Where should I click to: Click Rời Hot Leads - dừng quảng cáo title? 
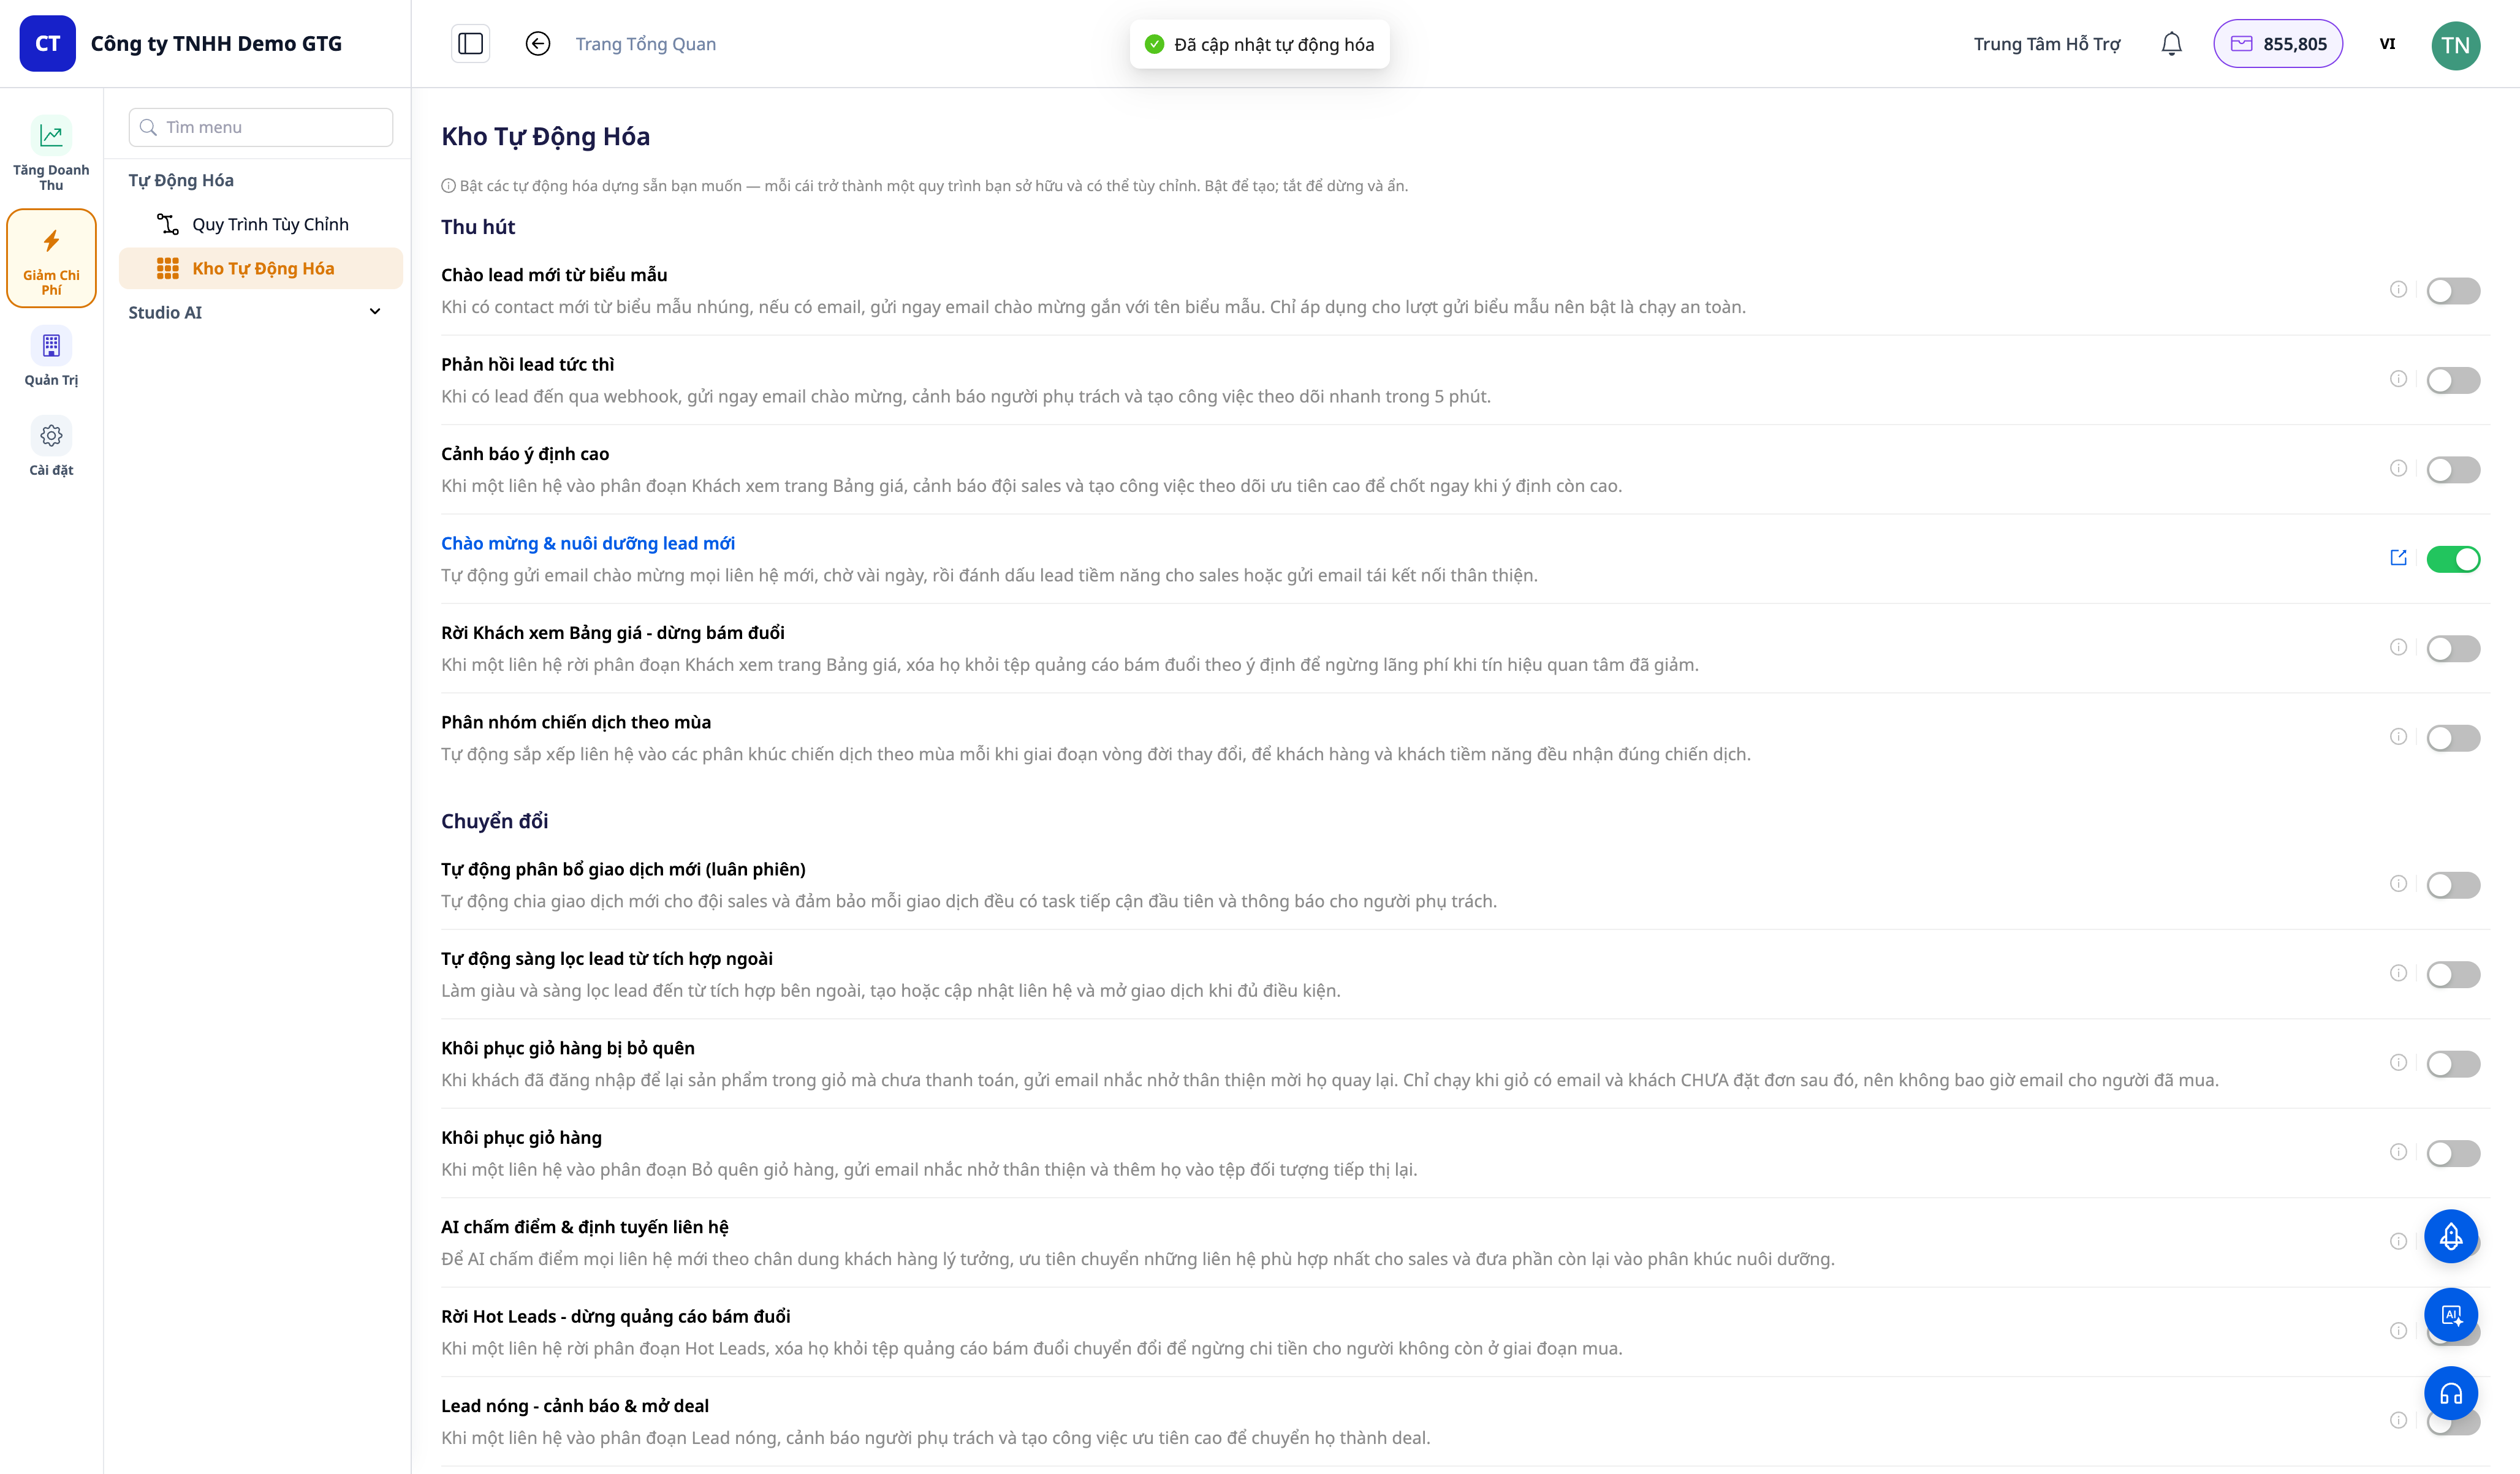point(615,1316)
